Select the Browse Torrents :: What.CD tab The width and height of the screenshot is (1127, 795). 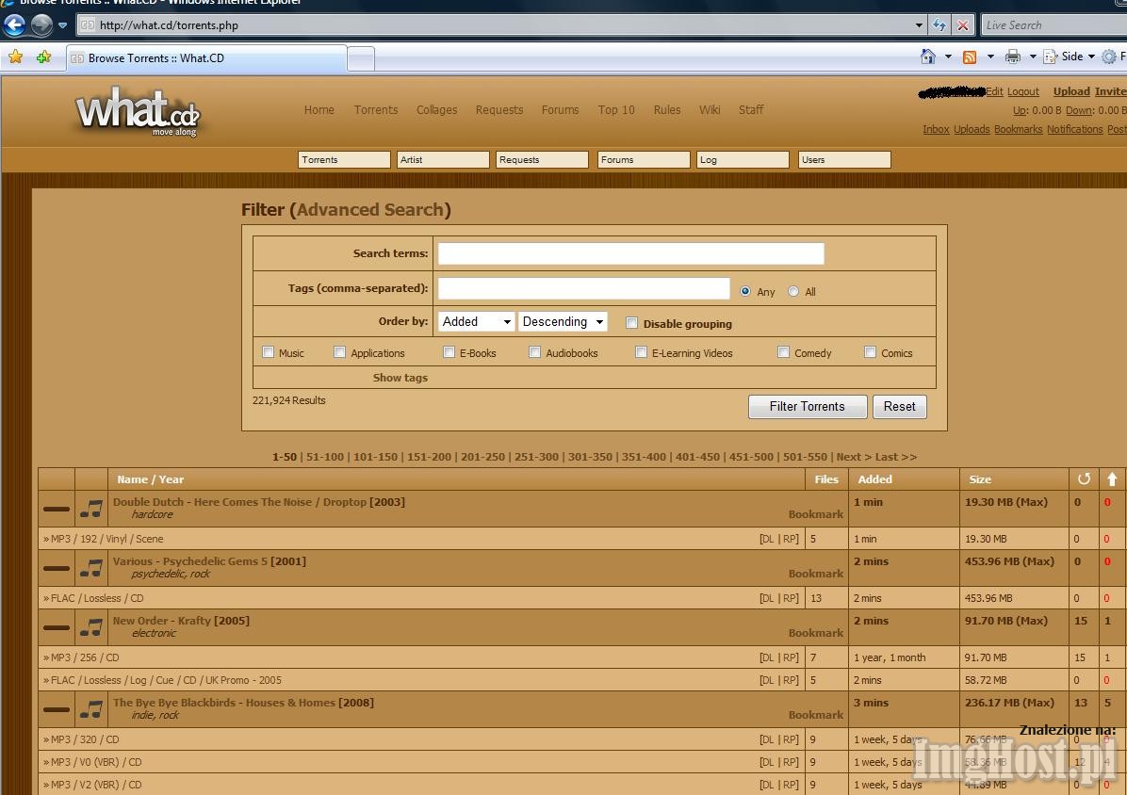207,58
